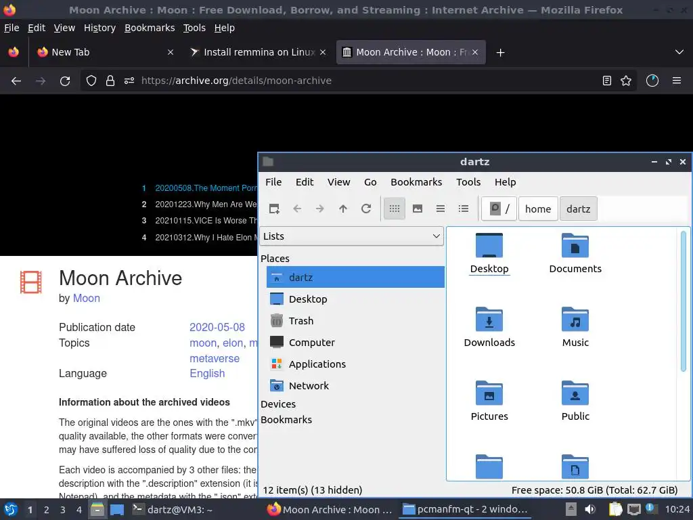Click the root path button in file manager
Image resolution: width=693 pixels, height=520 pixels.
tap(499, 209)
